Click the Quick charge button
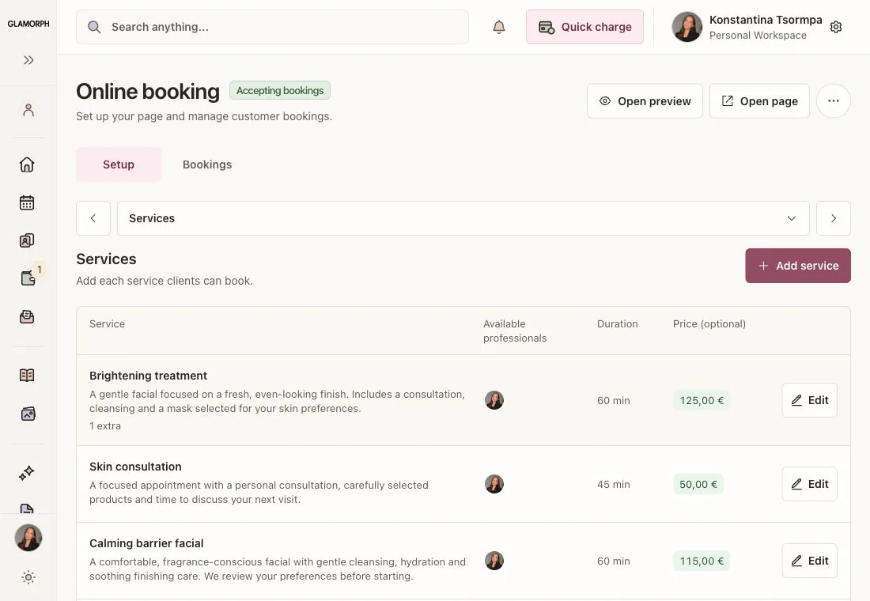The width and height of the screenshot is (870, 601). (584, 27)
